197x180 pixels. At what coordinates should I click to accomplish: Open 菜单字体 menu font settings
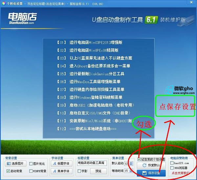[62, 171]
